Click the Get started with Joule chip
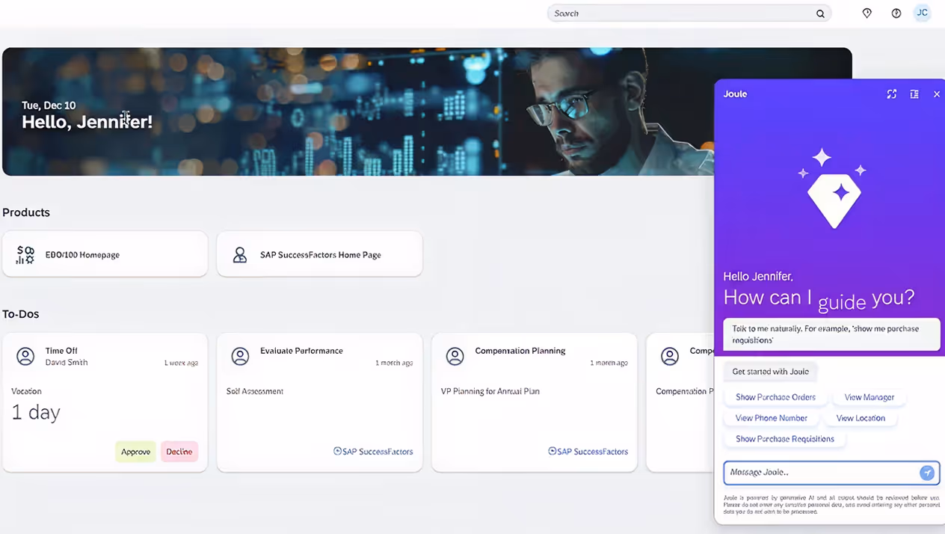945x534 pixels. [x=771, y=372]
